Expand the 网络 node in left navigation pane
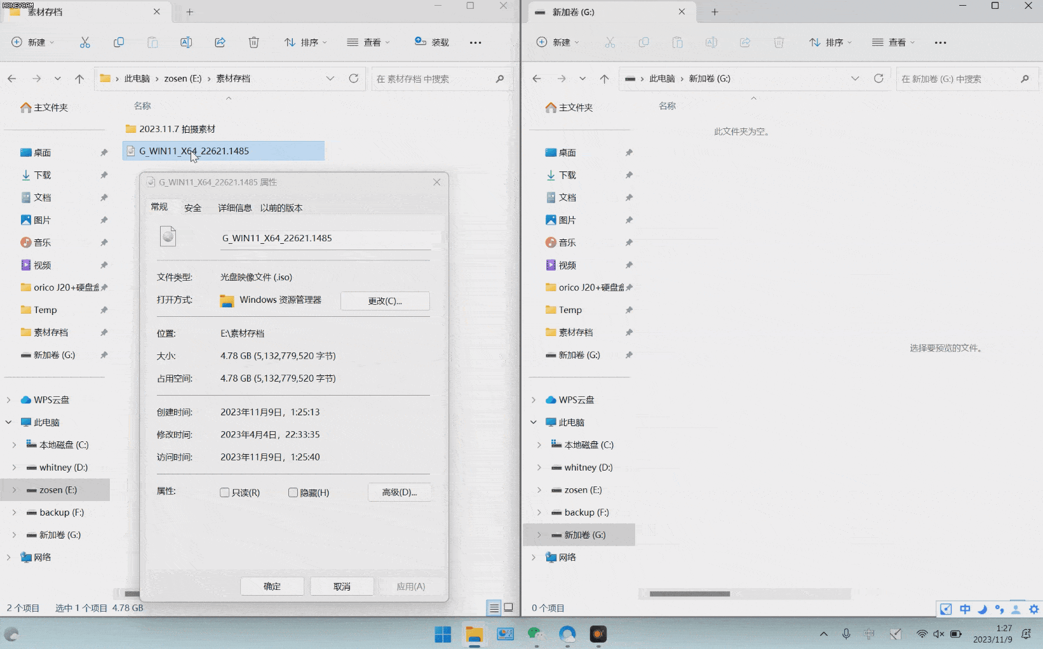The image size is (1043, 649). (x=8, y=558)
